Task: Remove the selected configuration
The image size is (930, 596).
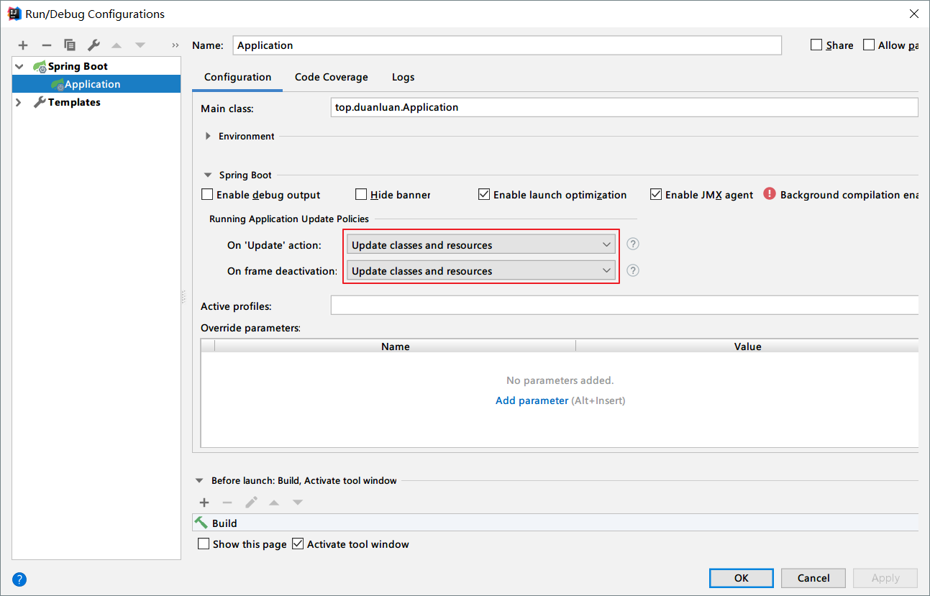Action: (x=46, y=45)
